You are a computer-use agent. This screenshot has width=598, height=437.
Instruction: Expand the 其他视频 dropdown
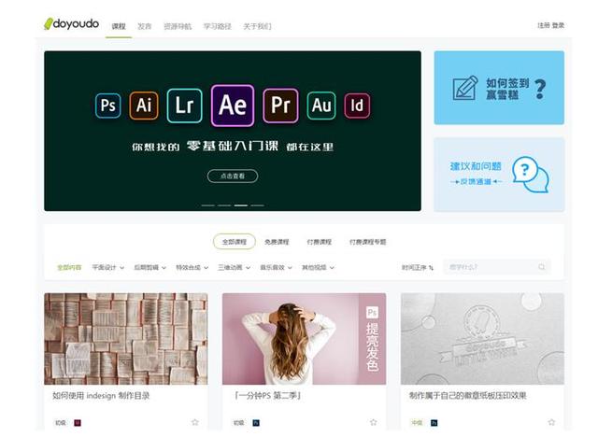(x=318, y=267)
